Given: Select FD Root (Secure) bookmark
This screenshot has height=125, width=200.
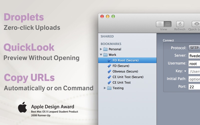Looking at the screenshot, I should tap(127, 60).
